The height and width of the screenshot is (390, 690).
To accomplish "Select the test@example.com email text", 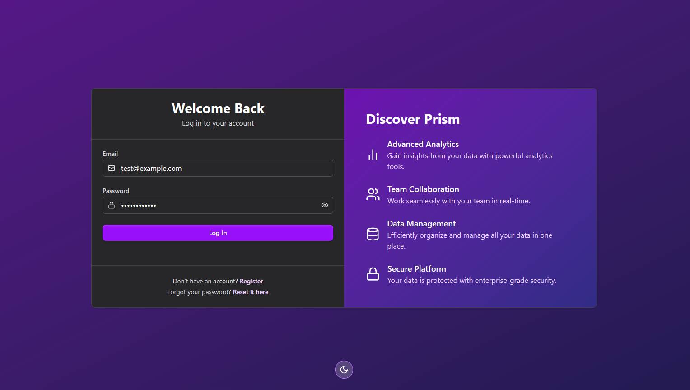I will tap(151, 168).
